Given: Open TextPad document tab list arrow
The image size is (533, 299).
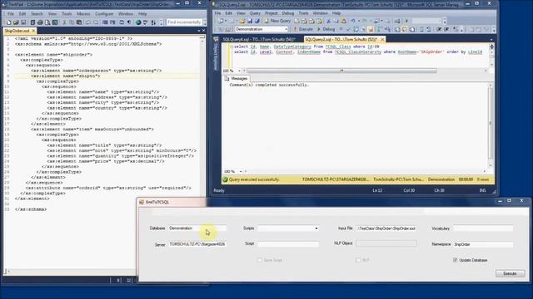Looking at the screenshot, I should pos(199,31).
